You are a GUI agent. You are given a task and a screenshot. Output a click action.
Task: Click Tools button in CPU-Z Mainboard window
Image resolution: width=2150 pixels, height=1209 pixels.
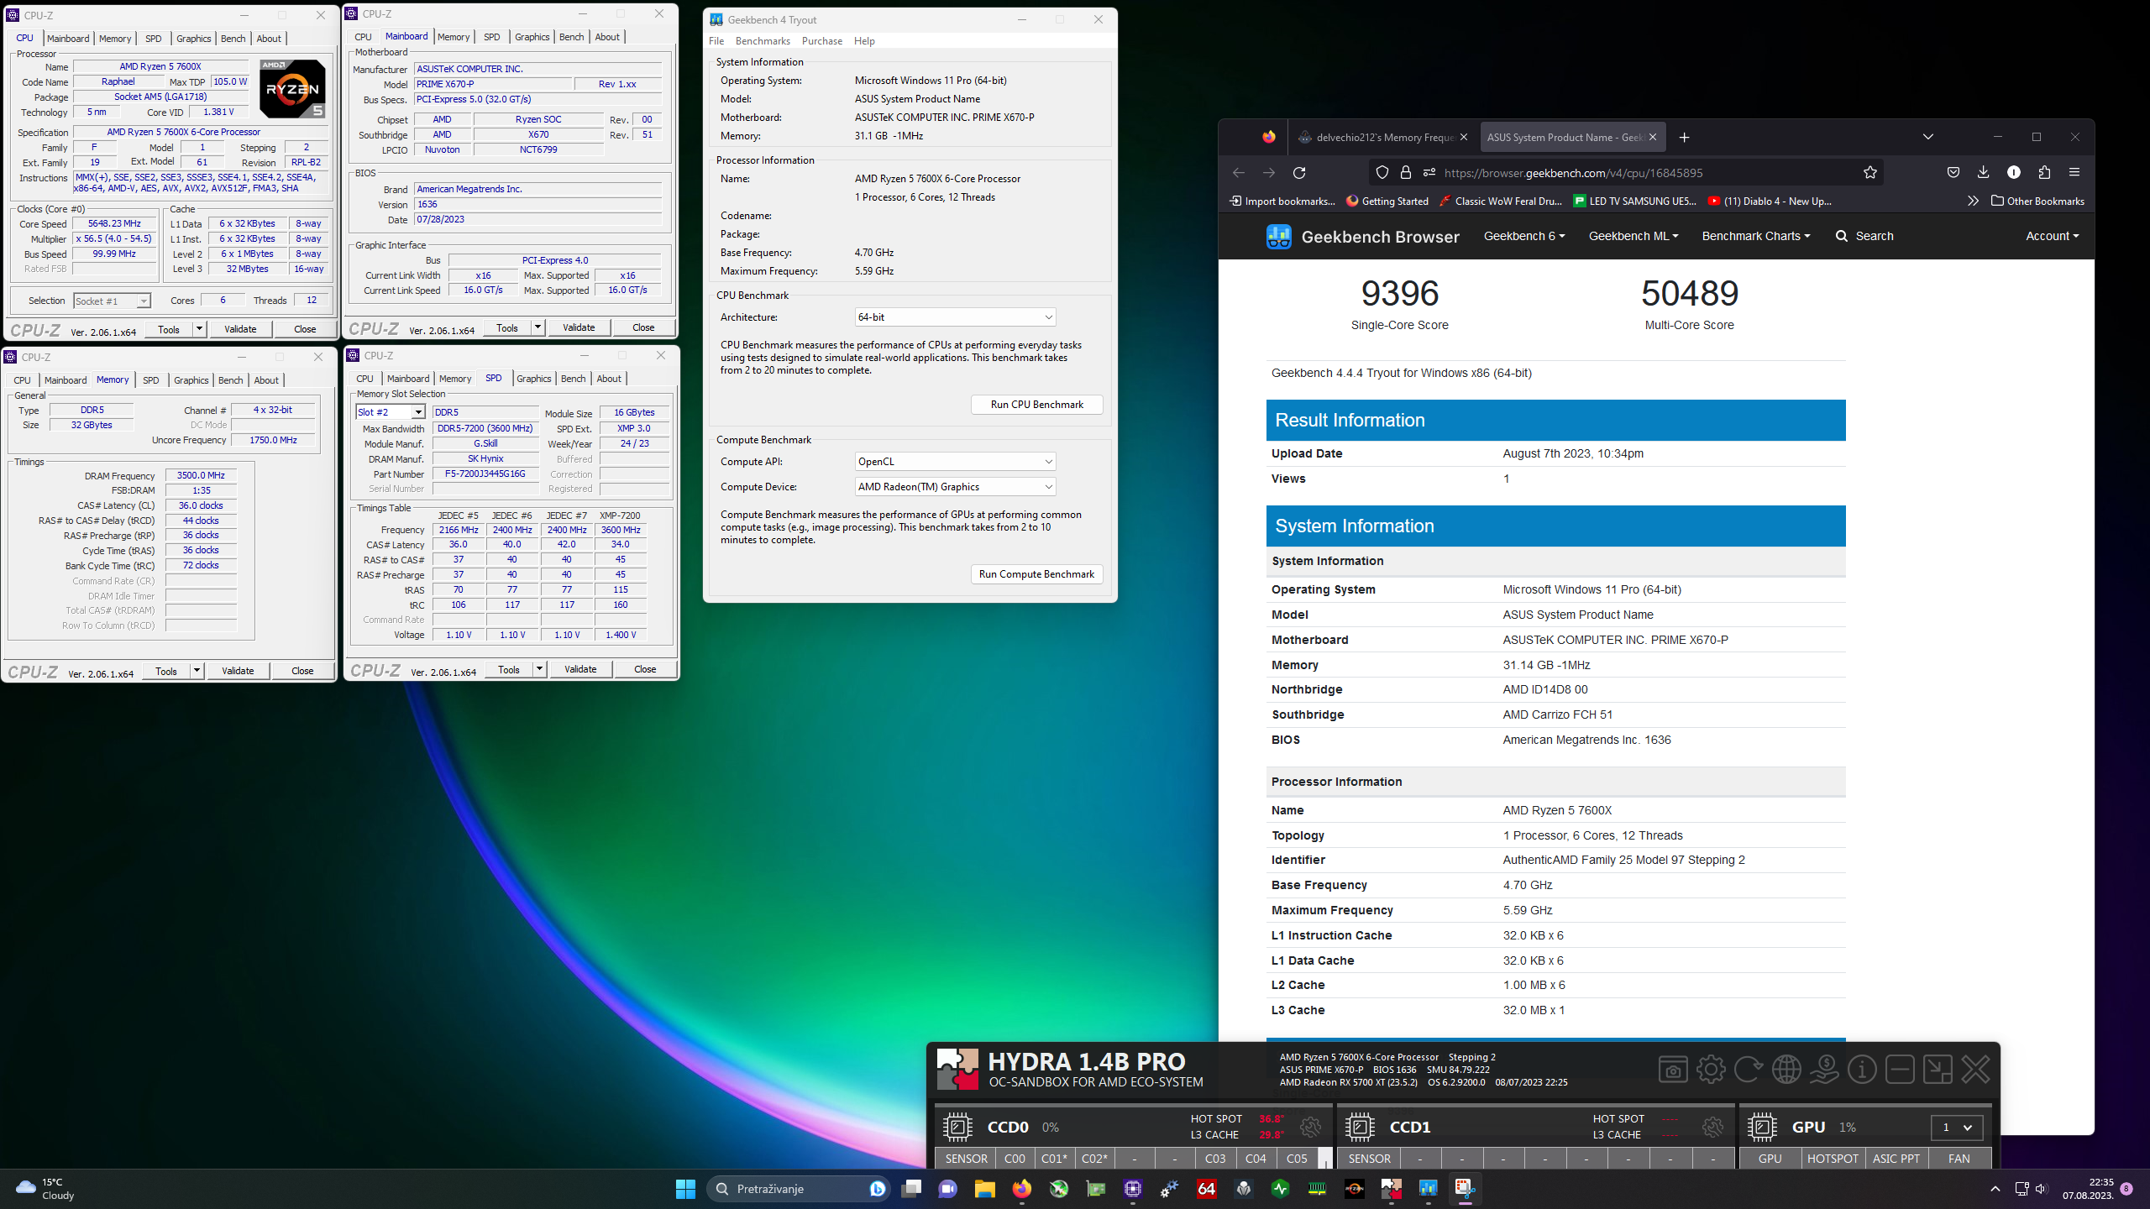tap(506, 328)
